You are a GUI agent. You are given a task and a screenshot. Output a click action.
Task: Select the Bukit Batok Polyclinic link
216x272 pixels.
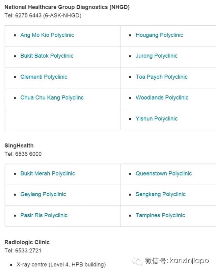point(47,56)
